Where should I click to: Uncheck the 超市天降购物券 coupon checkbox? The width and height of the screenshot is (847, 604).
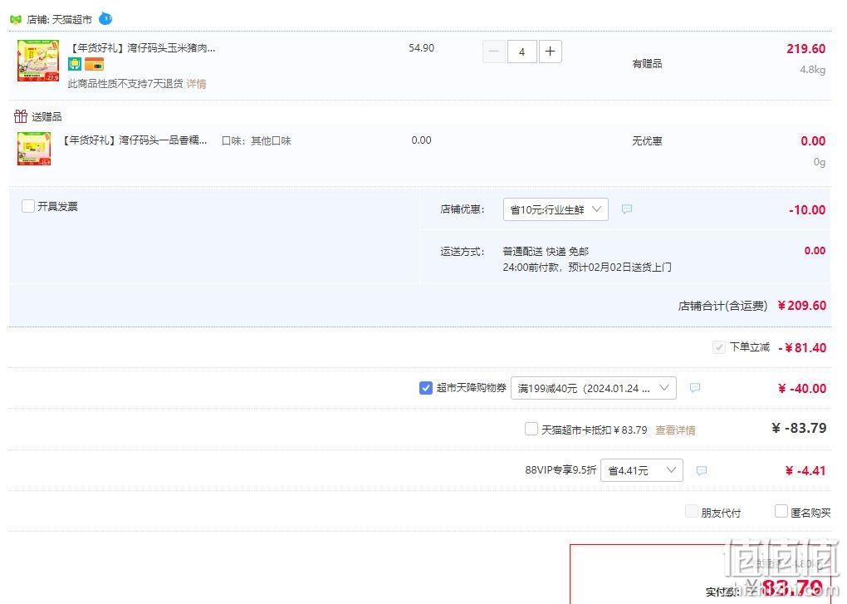point(426,388)
